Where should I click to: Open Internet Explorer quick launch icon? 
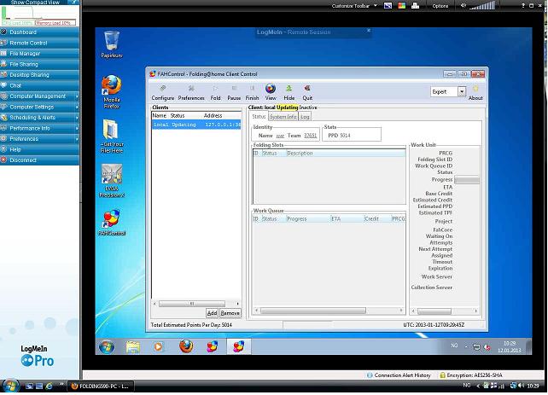click(49, 386)
